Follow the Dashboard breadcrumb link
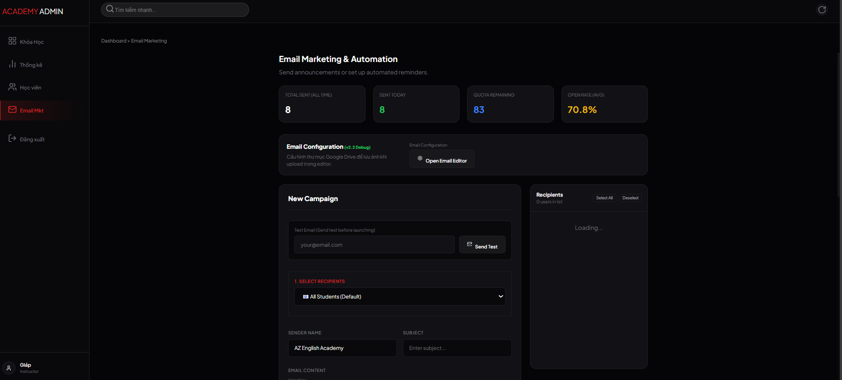The width and height of the screenshot is (842, 380). point(113,41)
